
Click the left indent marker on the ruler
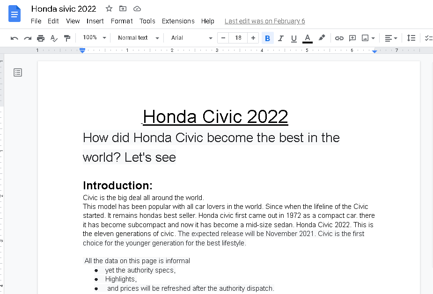(x=82, y=50)
